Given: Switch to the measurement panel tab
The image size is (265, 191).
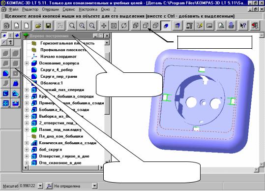Looking at the screenshot, I should [11, 42].
